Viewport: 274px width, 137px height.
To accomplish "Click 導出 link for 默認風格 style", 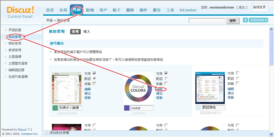I will (x=231, y=93).
